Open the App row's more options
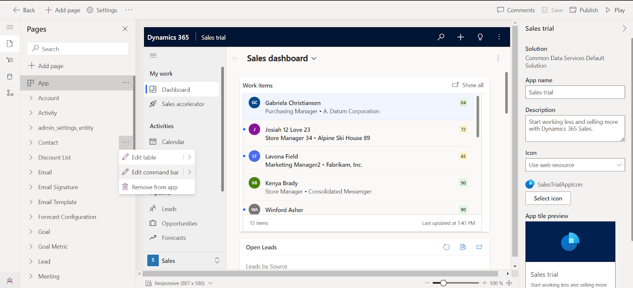 pos(126,83)
